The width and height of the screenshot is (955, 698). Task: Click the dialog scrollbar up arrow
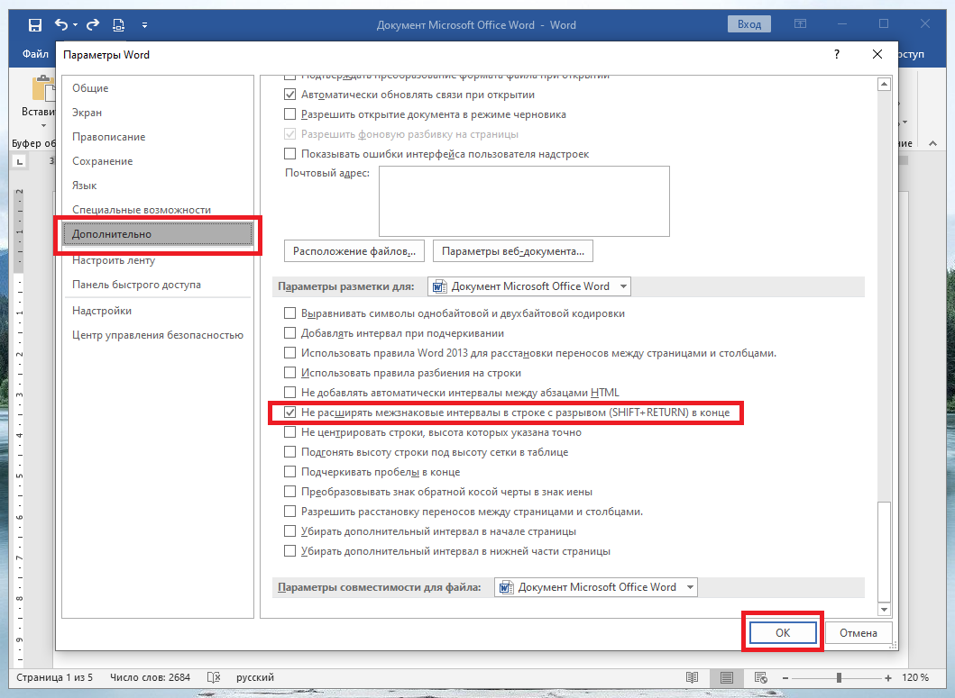[x=885, y=85]
